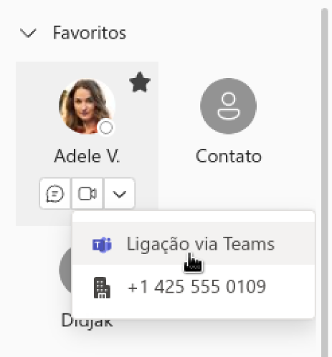Click the office building work-phone icon

102,288
